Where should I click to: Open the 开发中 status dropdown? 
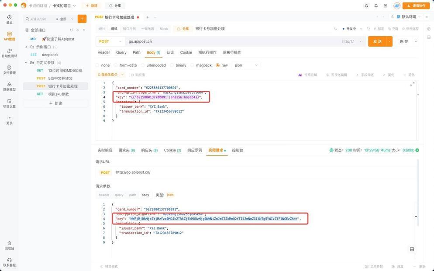point(352,29)
